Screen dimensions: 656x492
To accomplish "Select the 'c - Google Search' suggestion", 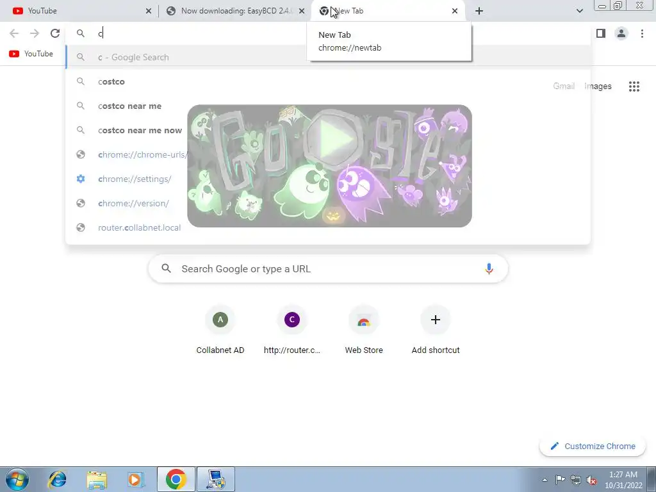I will coord(328,57).
